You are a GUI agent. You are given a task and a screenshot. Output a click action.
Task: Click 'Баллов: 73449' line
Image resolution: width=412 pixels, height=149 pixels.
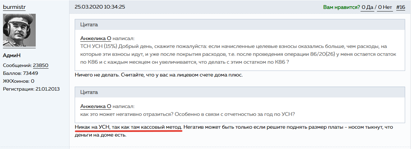click(x=21, y=73)
